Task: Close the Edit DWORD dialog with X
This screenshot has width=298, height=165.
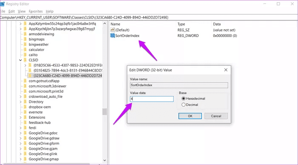Action: [226, 70]
